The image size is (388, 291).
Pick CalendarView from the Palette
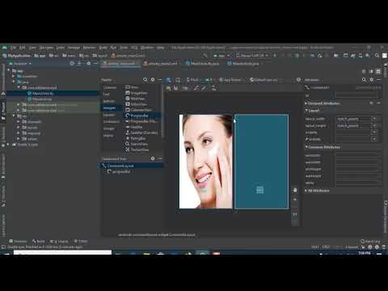(x=138, y=110)
